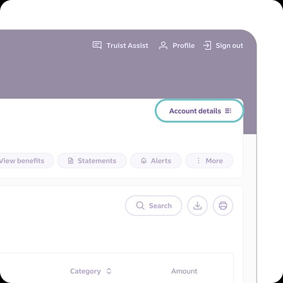Open the Statements button
The width and height of the screenshot is (283, 283).
92,161
